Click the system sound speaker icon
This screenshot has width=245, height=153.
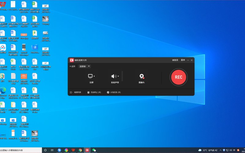pyautogui.click(x=114, y=76)
